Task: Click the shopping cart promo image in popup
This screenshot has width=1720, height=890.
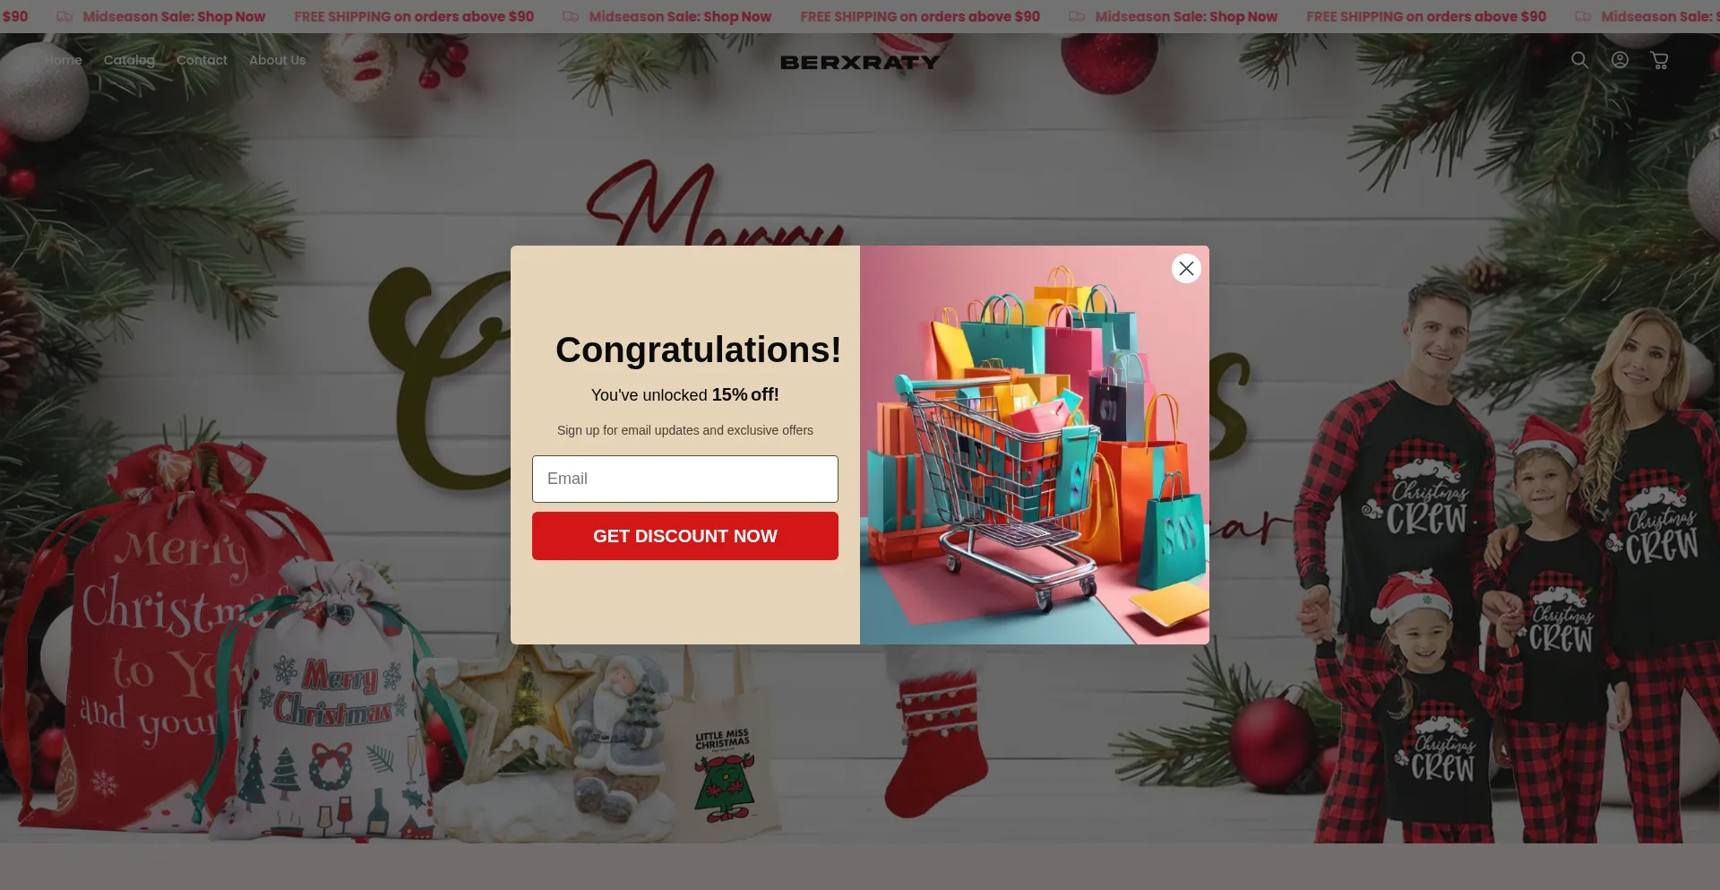Action: [1035, 445]
